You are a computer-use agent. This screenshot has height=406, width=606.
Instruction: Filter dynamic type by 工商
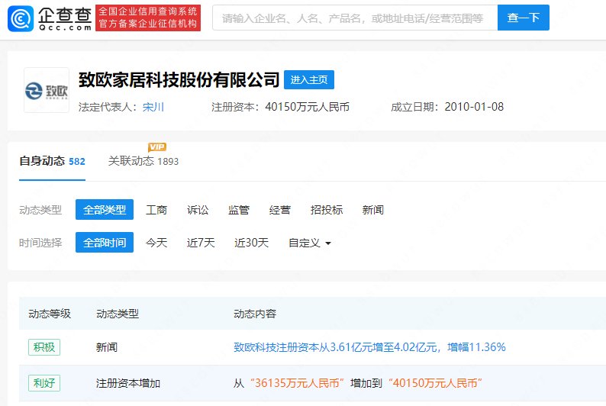pyautogui.click(x=156, y=210)
